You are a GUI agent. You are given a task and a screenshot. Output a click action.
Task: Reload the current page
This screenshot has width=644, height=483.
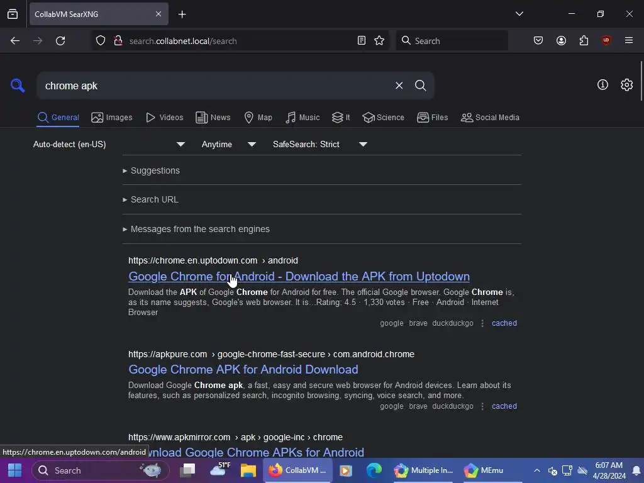click(x=60, y=41)
